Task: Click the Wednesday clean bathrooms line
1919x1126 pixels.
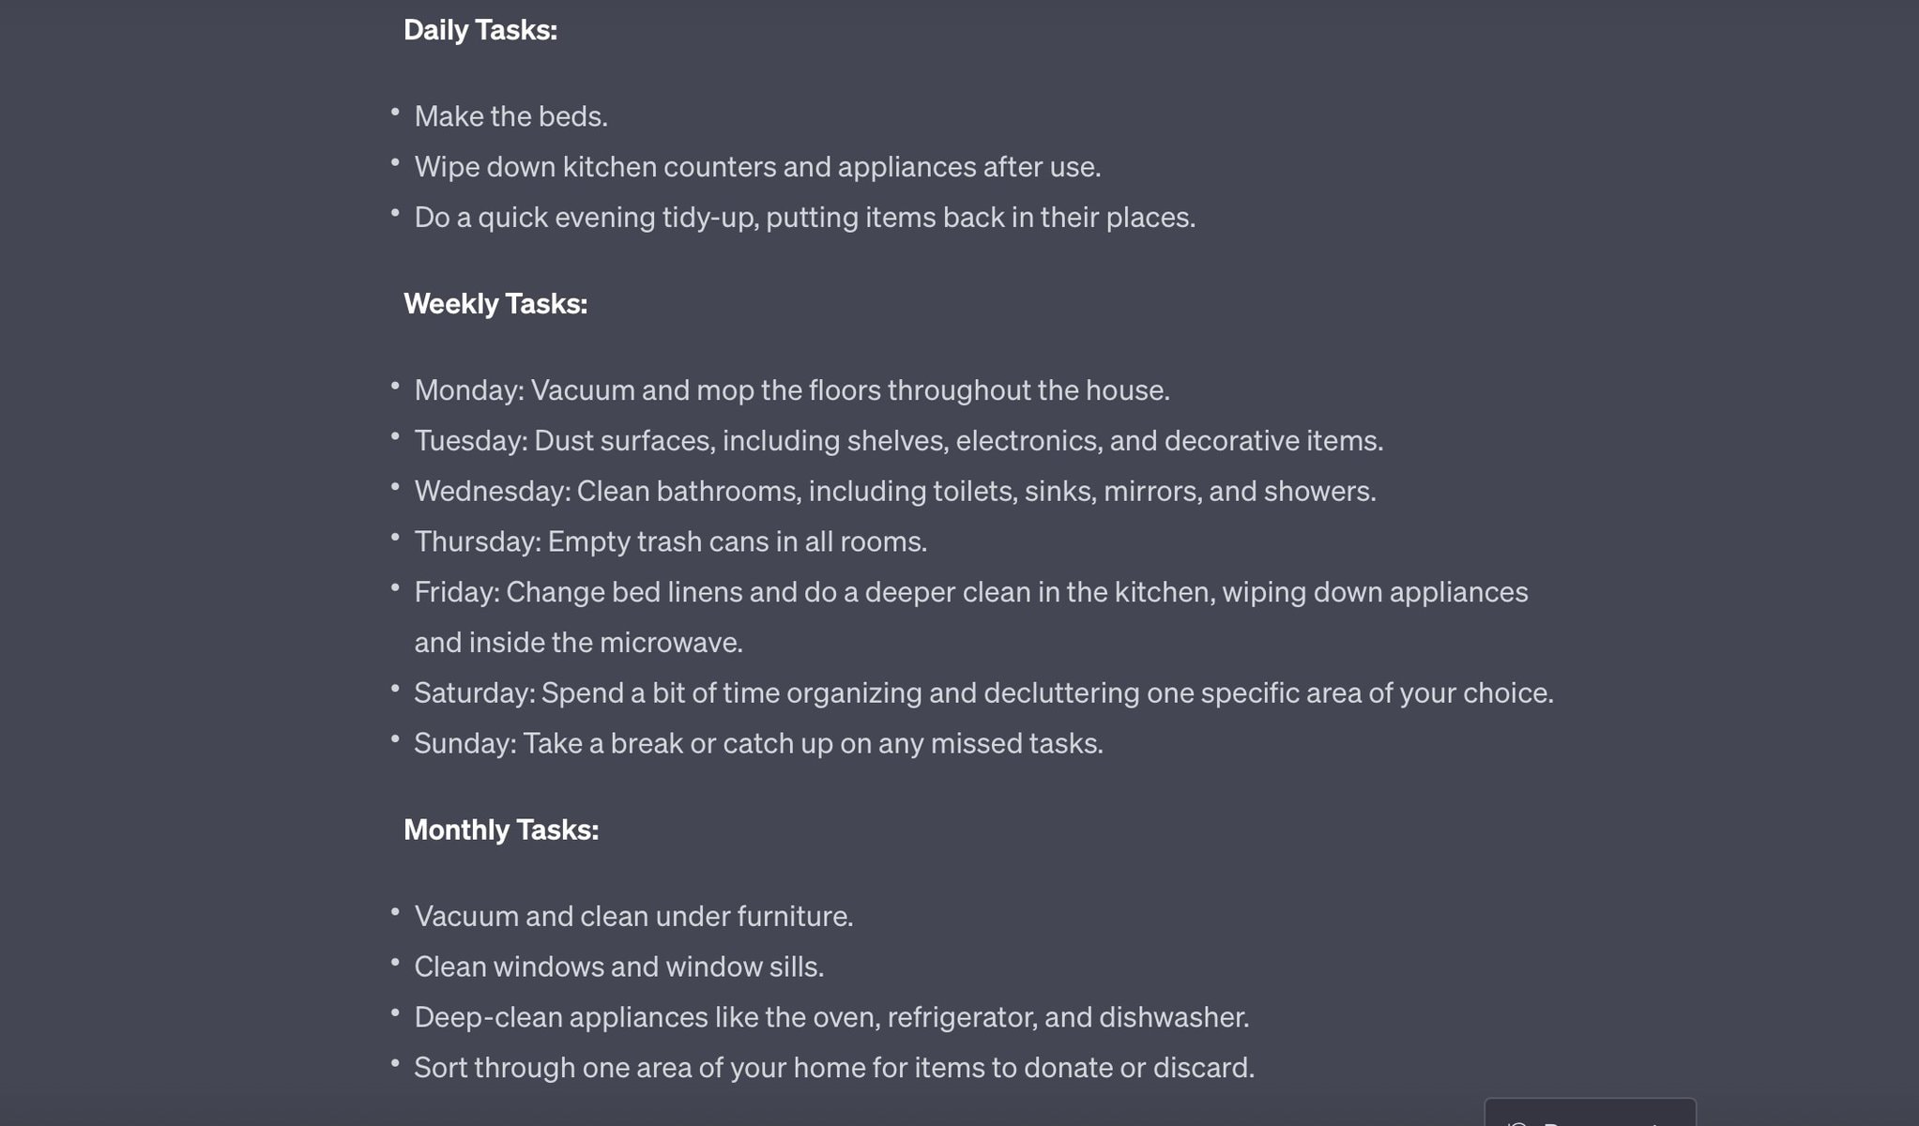Action: pos(894,492)
